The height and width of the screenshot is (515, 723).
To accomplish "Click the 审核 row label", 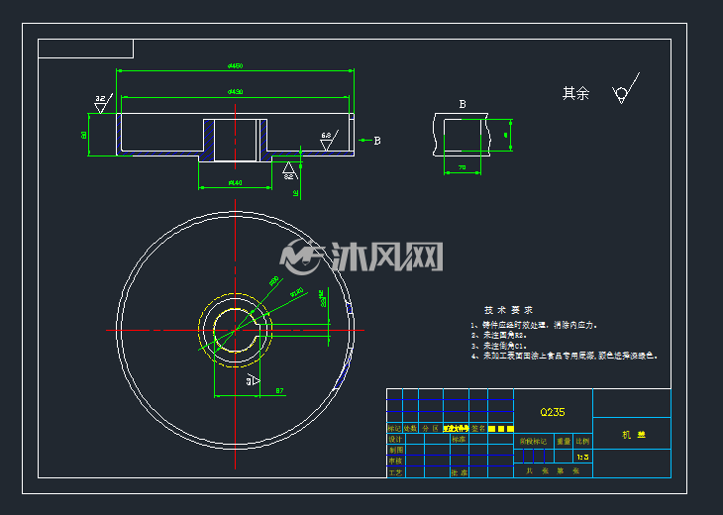I will click(x=395, y=461).
